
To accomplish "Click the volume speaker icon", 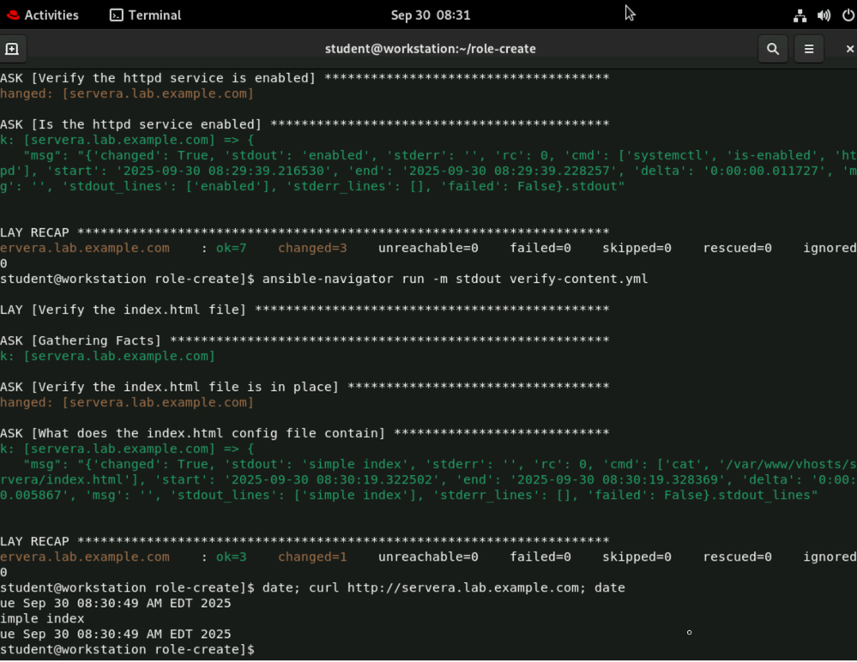I will [x=824, y=15].
